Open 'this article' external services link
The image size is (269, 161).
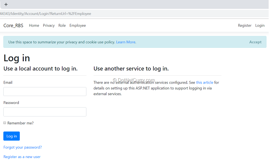[x=205, y=82]
